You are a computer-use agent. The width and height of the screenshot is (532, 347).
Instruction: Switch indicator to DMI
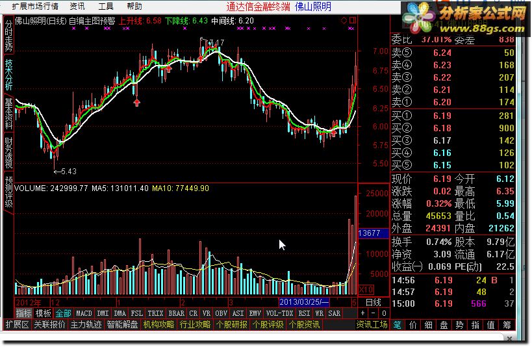pyautogui.click(x=103, y=313)
